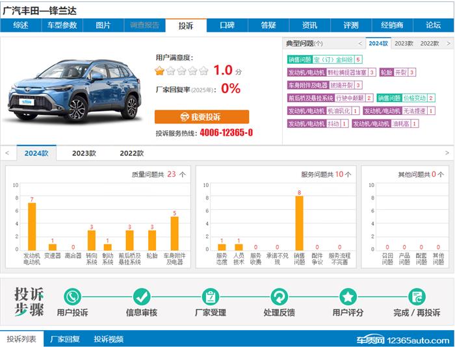Open the 投诉列表 bottom tab
This screenshot has width=455, height=347.
pyautogui.click(x=21, y=339)
